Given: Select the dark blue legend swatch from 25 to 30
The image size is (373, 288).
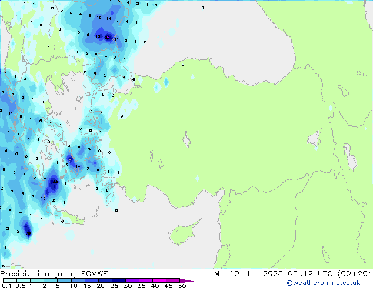Looking at the screenshot, I should tap(119, 280).
